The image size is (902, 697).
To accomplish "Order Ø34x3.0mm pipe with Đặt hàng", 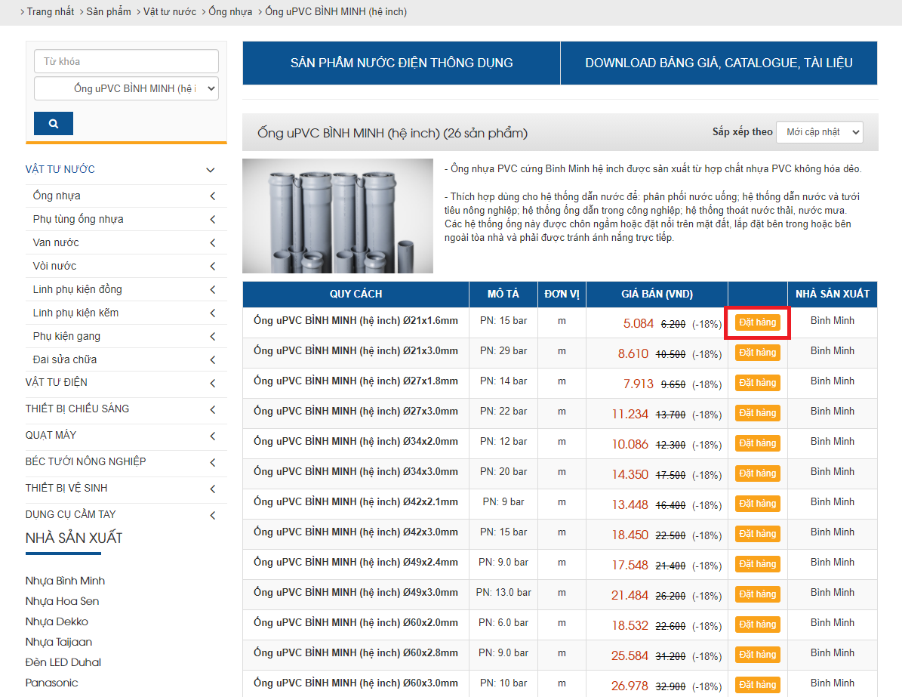I will point(758,473).
